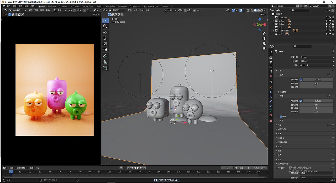The width and height of the screenshot is (336, 183).
Task: Expand the 灯光和摄像机 collection
Action: point(273,30)
